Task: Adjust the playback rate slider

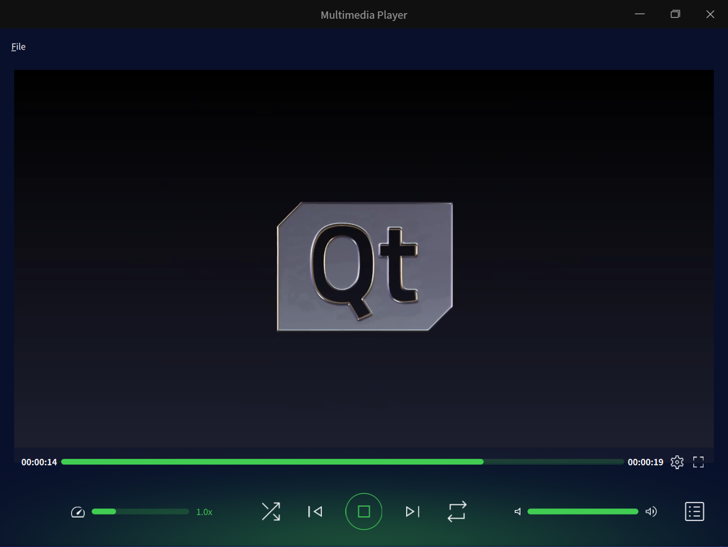Action: pyautogui.click(x=140, y=512)
